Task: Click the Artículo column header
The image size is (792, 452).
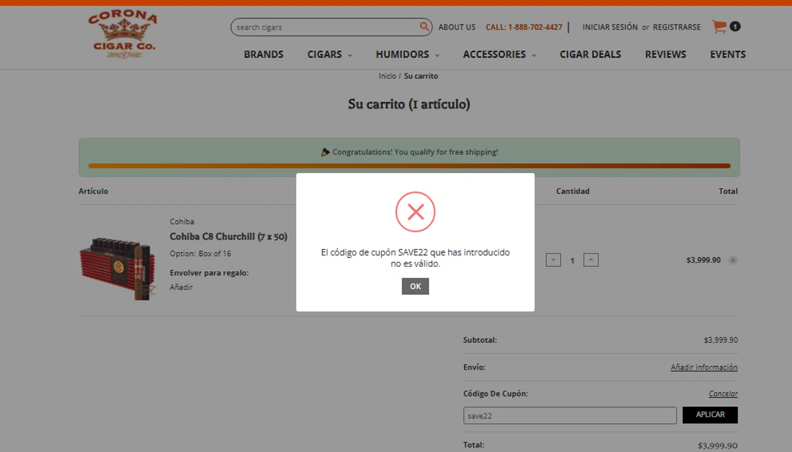Action: point(93,191)
